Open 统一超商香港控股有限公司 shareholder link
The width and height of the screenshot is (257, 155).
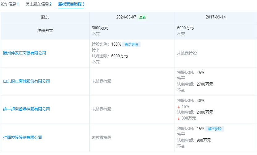pyautogui.click(x=27, y=109)
